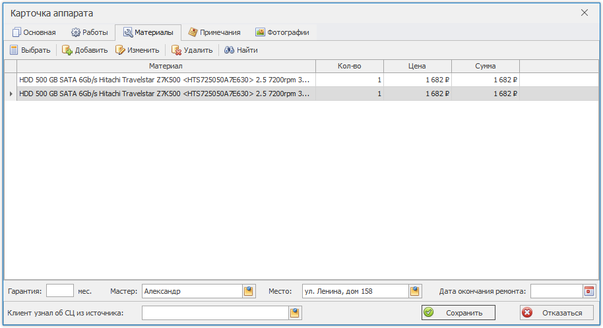Screen dimensions: 603x328
Task: Open calendar for repair end date
Action: tap(589, 291)
